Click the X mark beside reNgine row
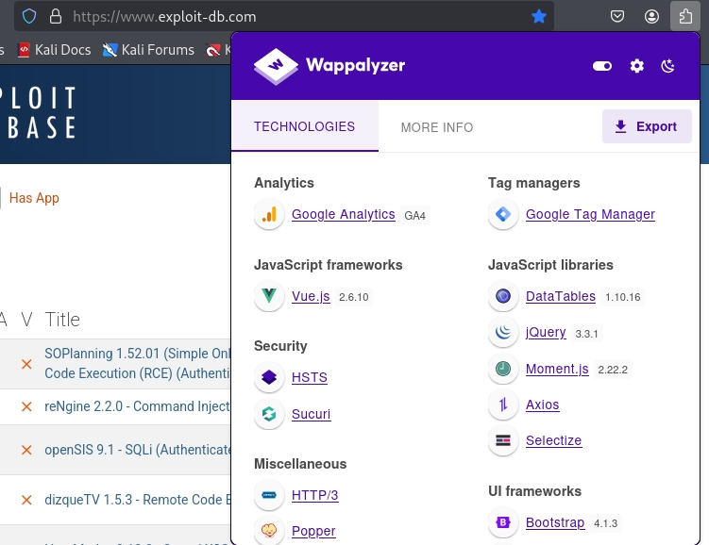709x545 pixels. [26, 406]
